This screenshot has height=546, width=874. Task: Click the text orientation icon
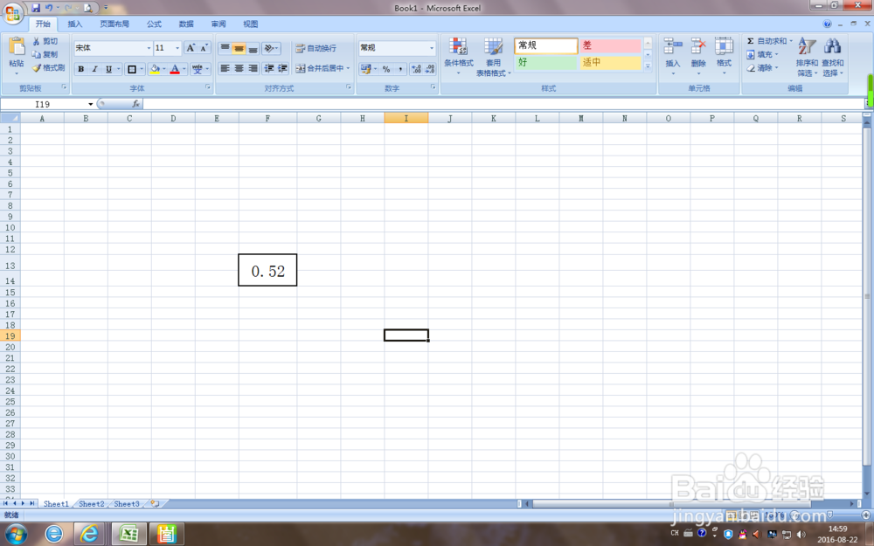[270, 48]
